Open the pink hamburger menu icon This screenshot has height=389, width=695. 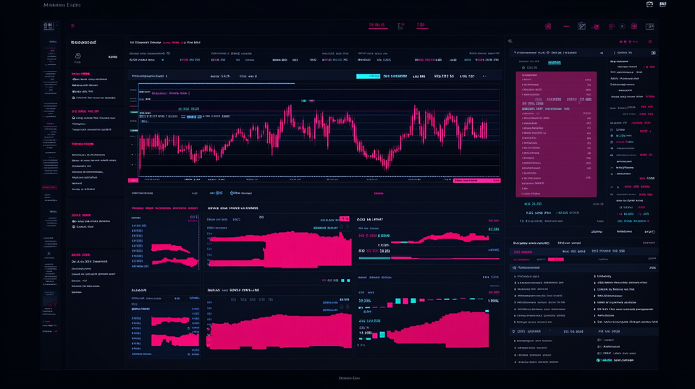click(x=72, y=26)
